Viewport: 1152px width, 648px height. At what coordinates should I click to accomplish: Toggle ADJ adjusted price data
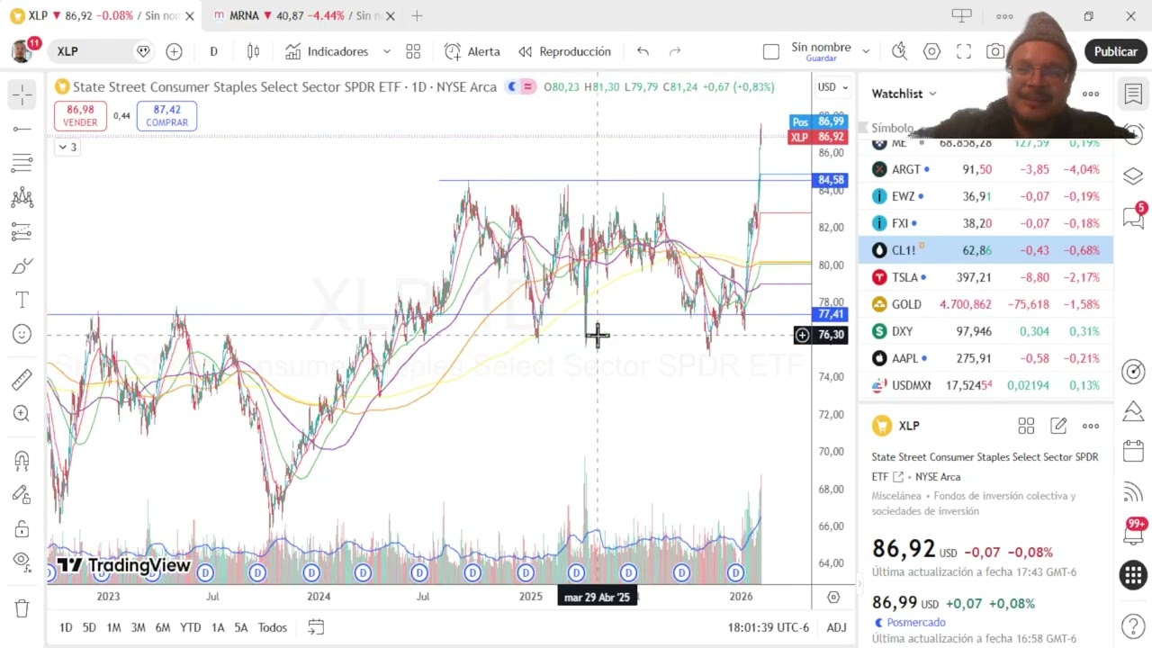pyautogui.click(x=836, y=627)
